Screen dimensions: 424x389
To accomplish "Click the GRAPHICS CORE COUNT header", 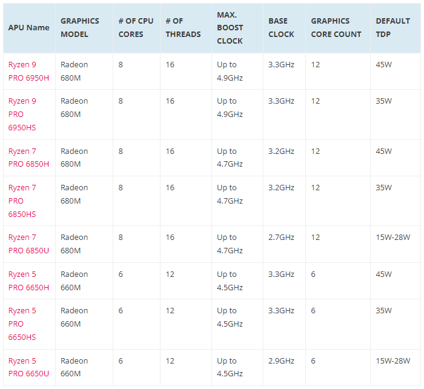I will (336, 28).
